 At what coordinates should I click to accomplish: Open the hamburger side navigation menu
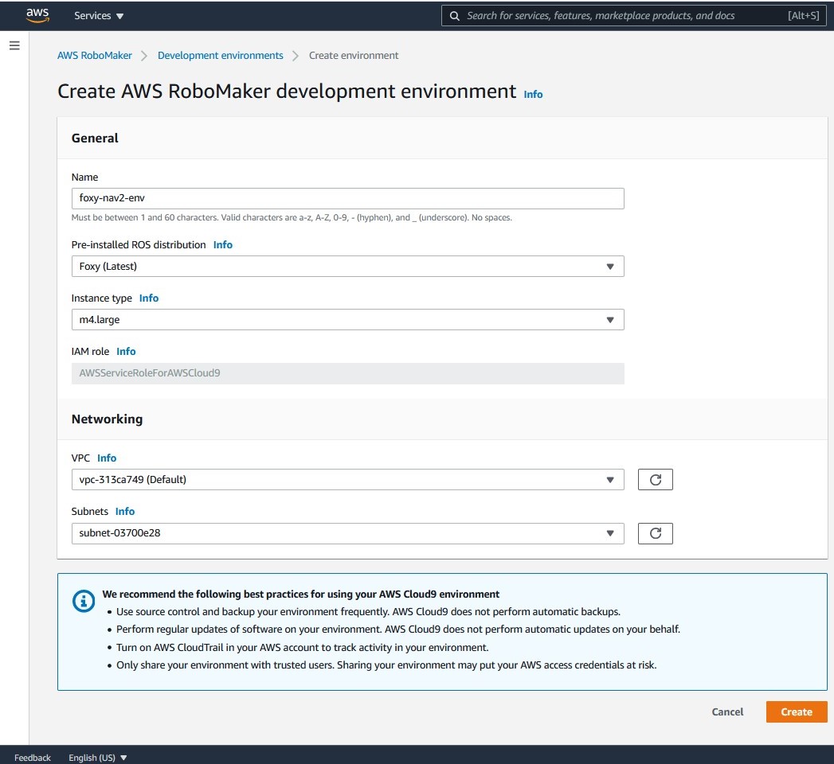tap(15, 45)
